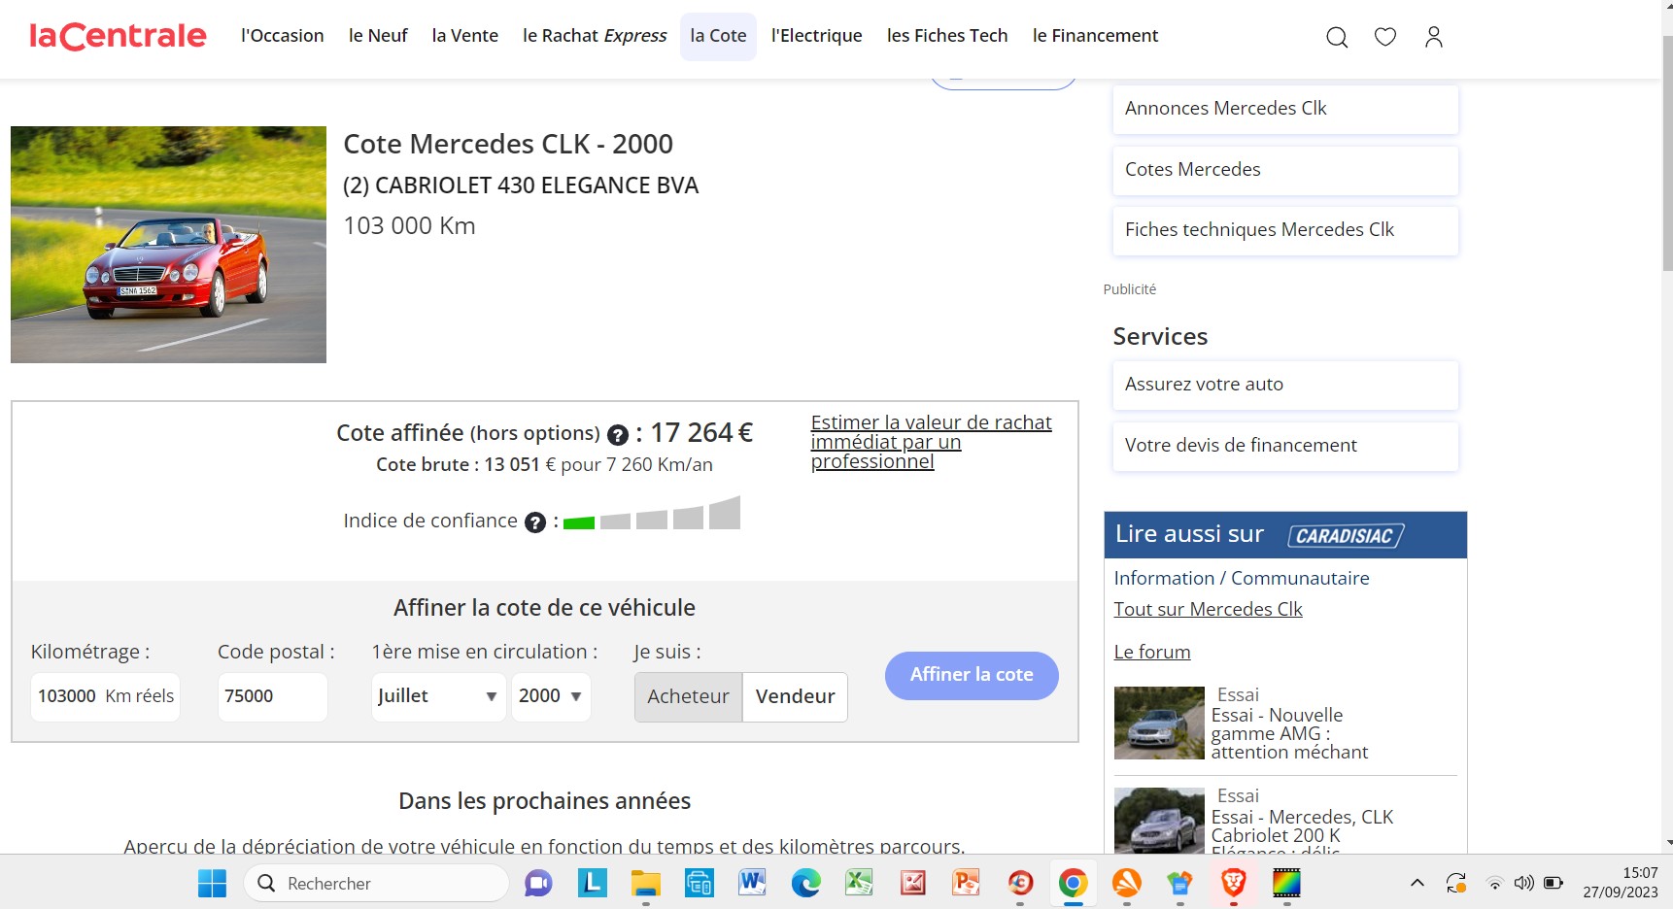The width and height of the screenshot is (1673, 909).
Task: Select the Vendeur option
Action: click(x=795, y=696)
